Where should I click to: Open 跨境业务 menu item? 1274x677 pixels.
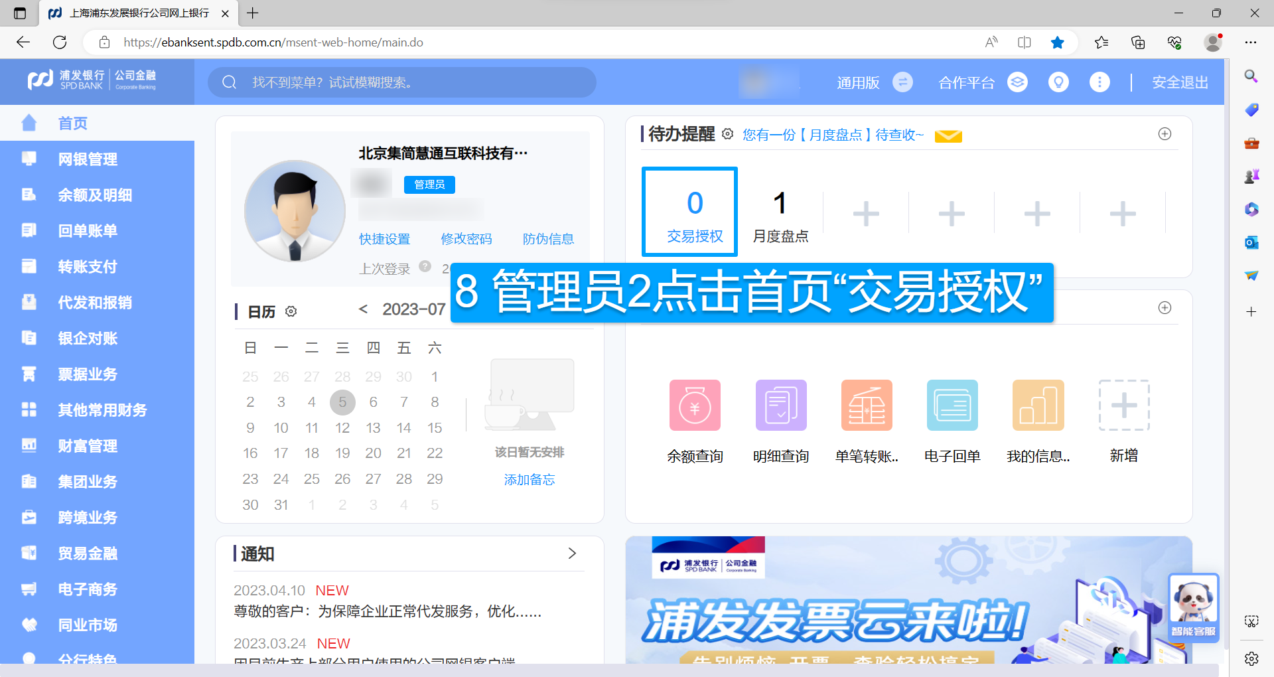[97, 518]
